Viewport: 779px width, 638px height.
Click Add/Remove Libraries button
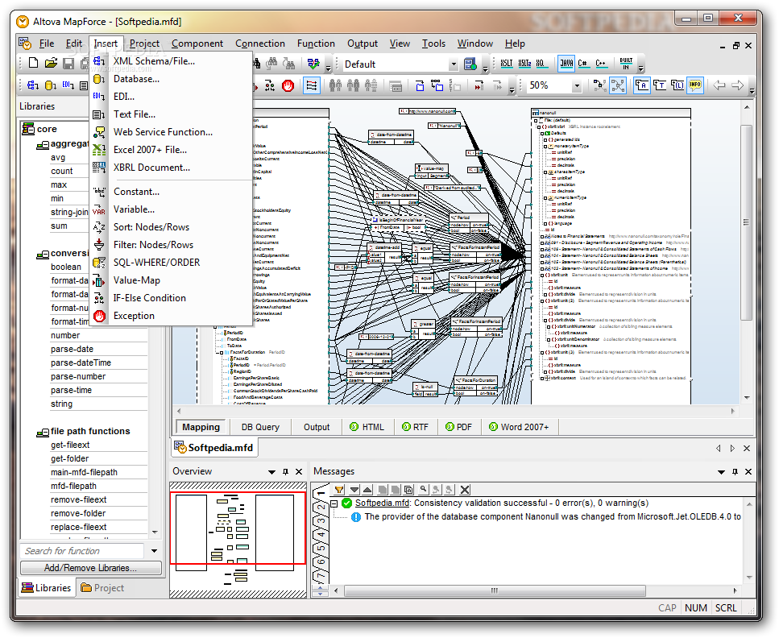tap(90, 568)
